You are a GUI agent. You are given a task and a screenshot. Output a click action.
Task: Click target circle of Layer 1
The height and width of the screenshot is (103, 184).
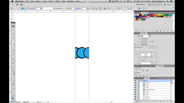171,81
